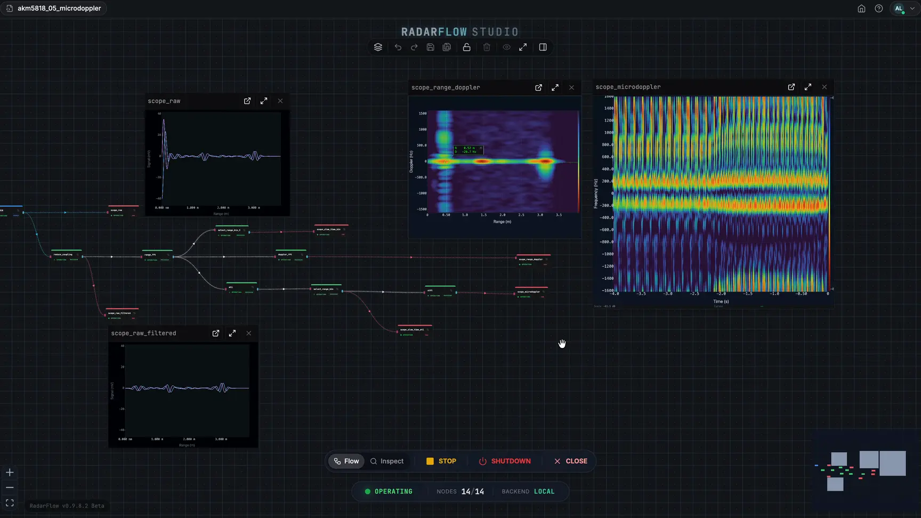This screenshot has width=921, height=518.
Task: Zoom in with the plus button
Action: click(x=10, y=473)
